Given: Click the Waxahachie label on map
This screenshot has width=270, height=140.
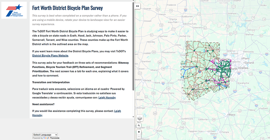Looking at the screenshot, I should [243, 83].
